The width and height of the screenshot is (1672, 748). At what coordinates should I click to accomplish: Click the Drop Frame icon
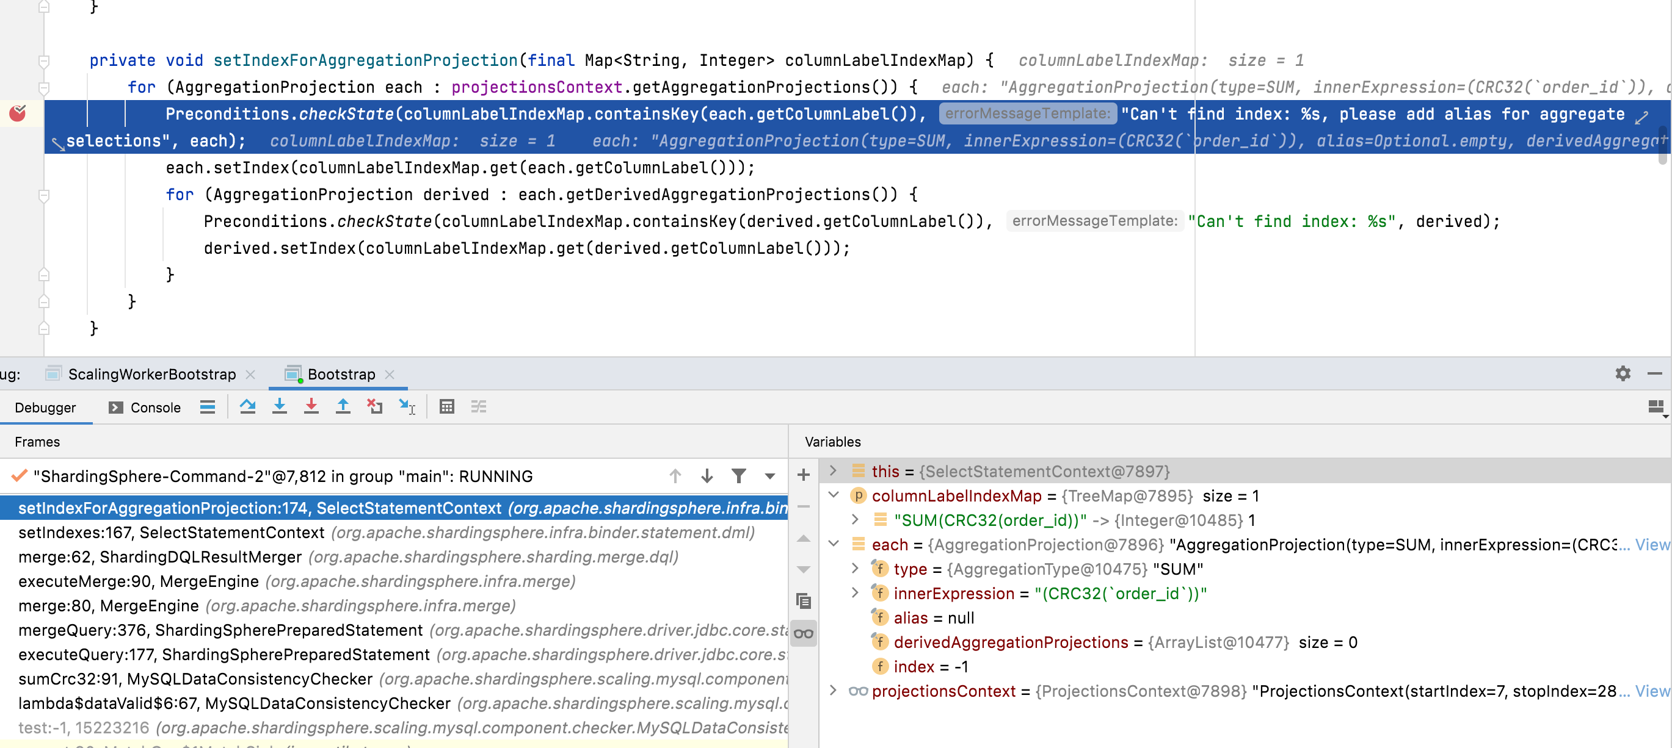[374, 407]
